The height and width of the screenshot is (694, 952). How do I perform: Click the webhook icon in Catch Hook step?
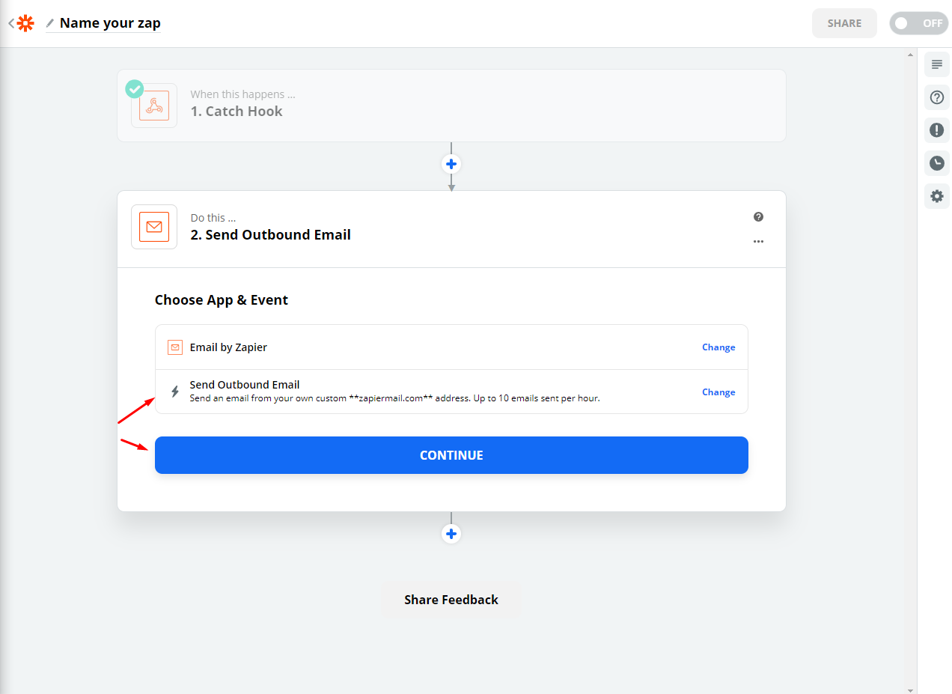coord(154,106)
